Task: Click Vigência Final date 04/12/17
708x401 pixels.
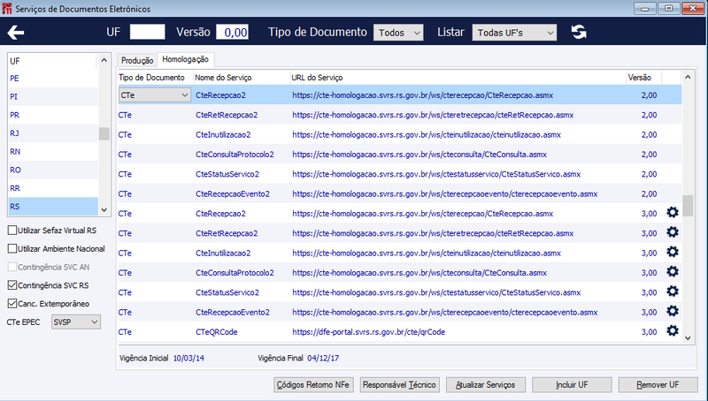Action: [x=323, y=359]
